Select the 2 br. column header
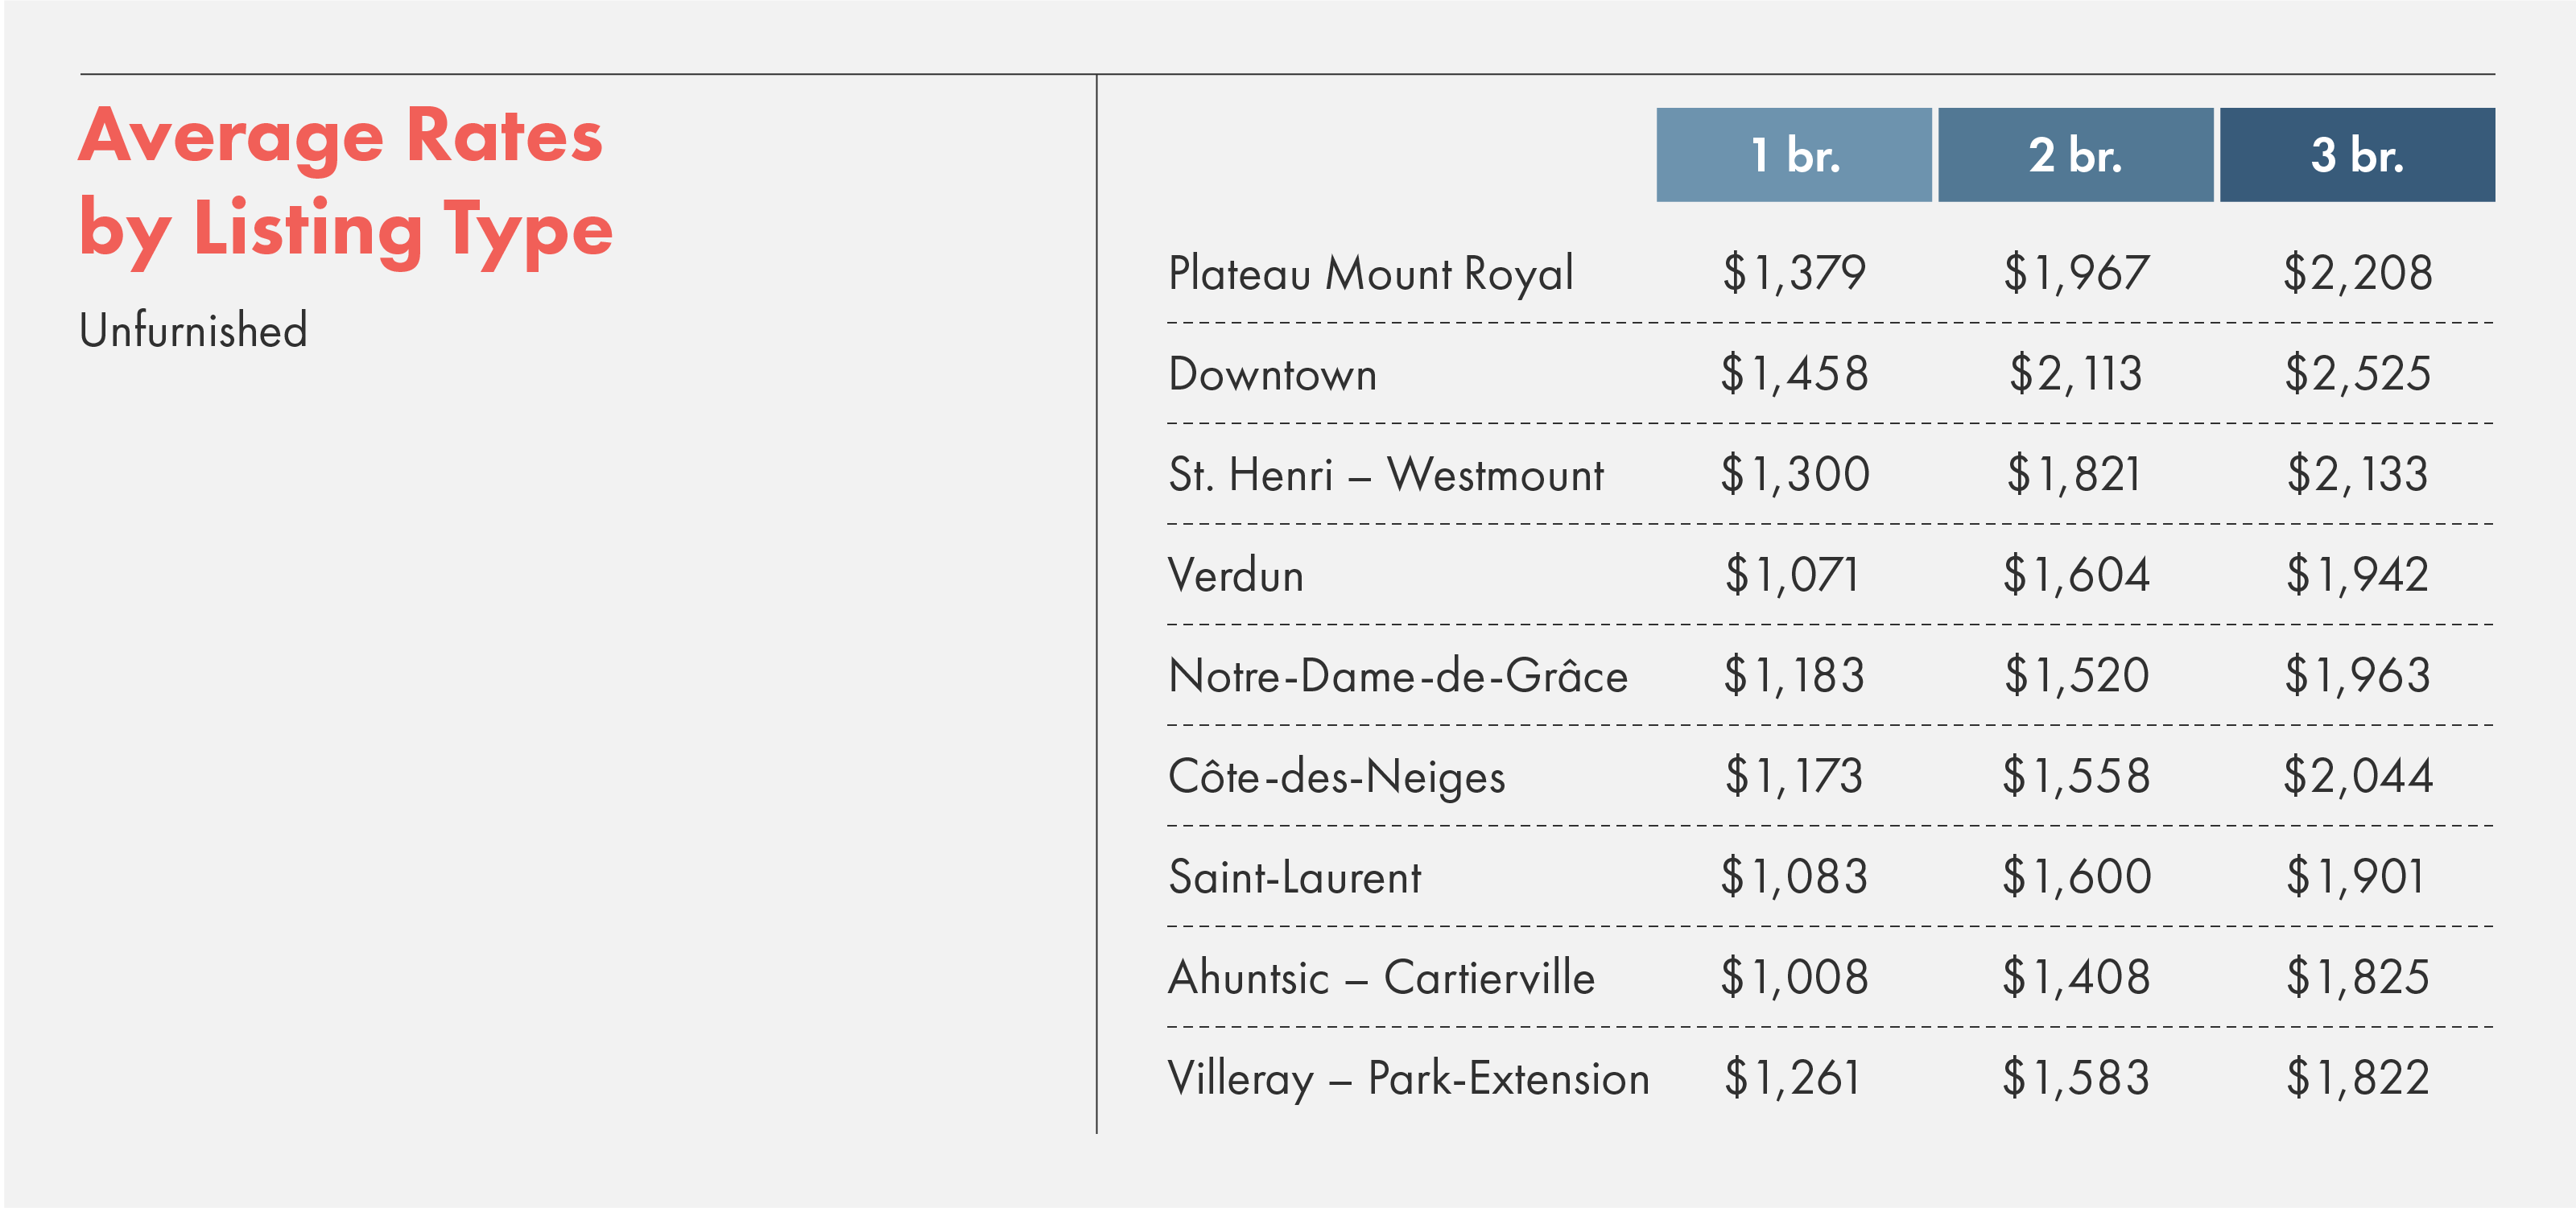The width and height of the screenshot is (2576, 1208). tap(2075, 155)
